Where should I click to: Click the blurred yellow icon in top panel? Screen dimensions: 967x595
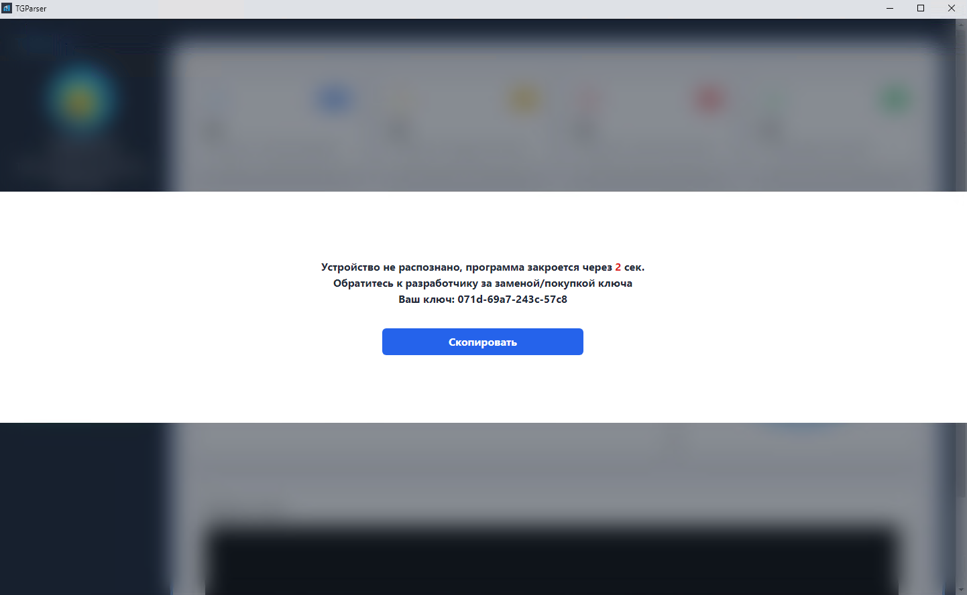[x=525, y=99]
